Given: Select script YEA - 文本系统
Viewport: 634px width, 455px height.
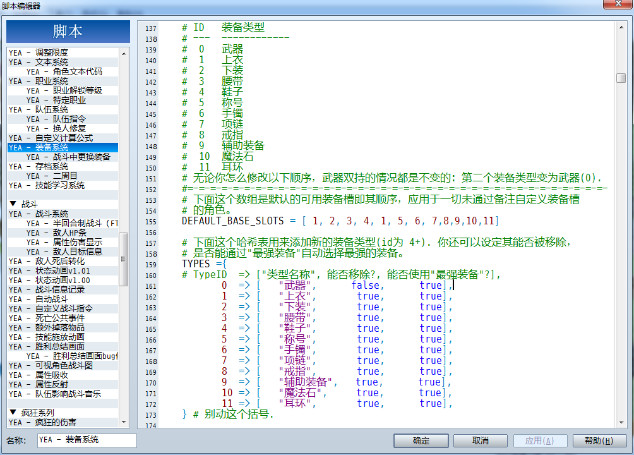Looking at the screenshot, I should click(63, 63).
